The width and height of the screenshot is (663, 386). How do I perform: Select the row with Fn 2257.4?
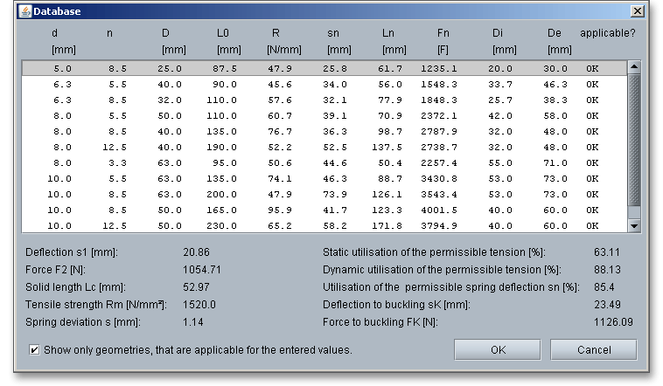[x=324, y=162]
